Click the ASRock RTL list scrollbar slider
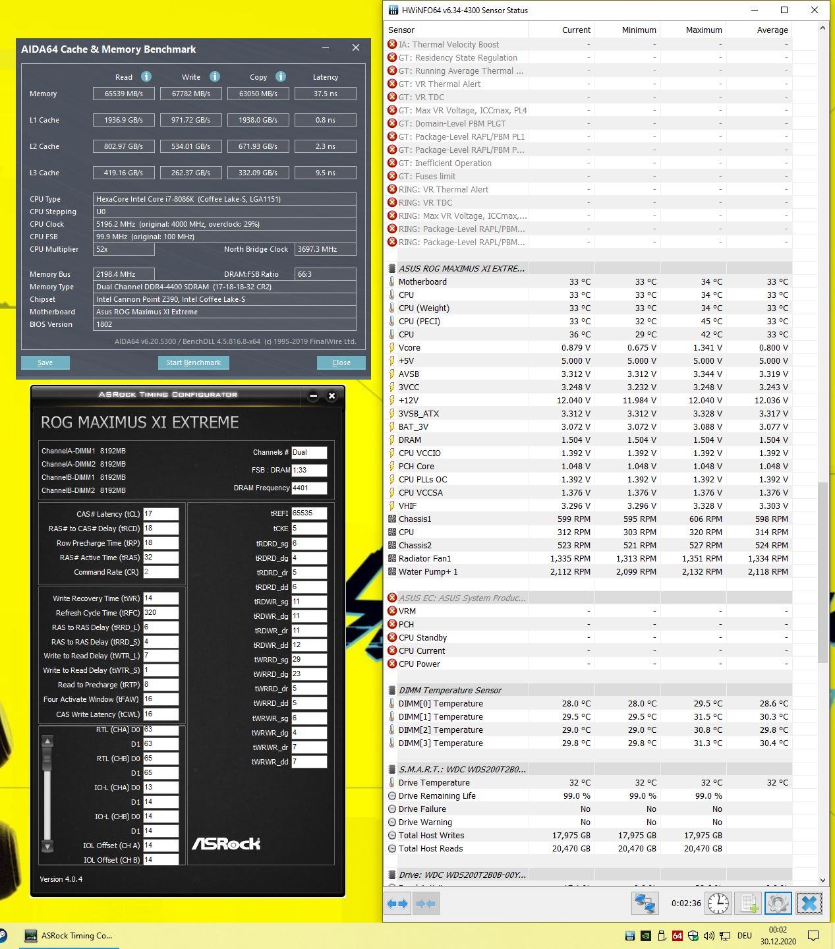This screenshot has width=835, height=949. pos(47,759)
